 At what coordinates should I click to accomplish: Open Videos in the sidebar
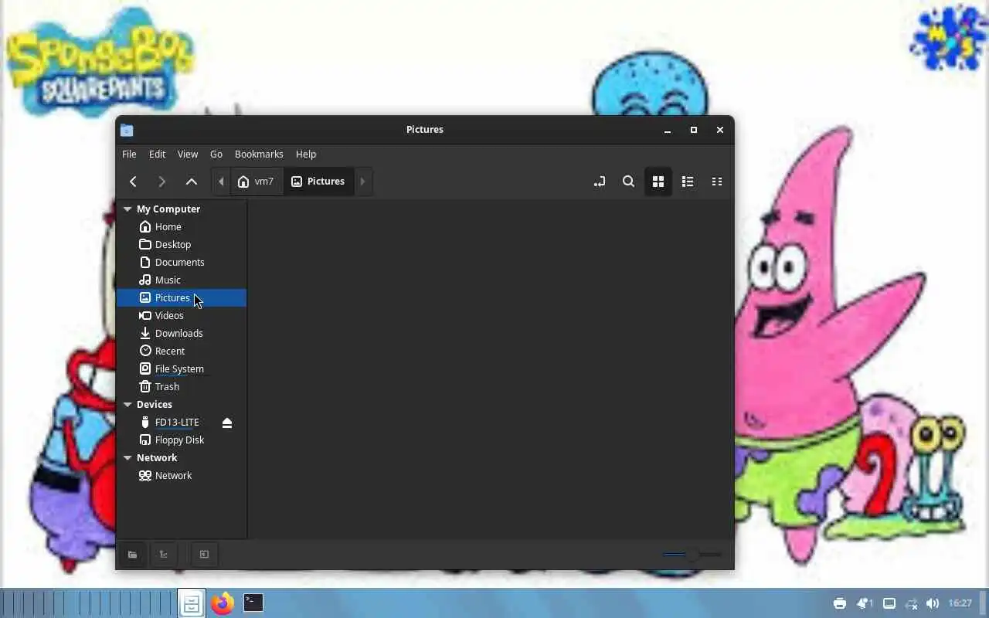click(x=182, y=316)
